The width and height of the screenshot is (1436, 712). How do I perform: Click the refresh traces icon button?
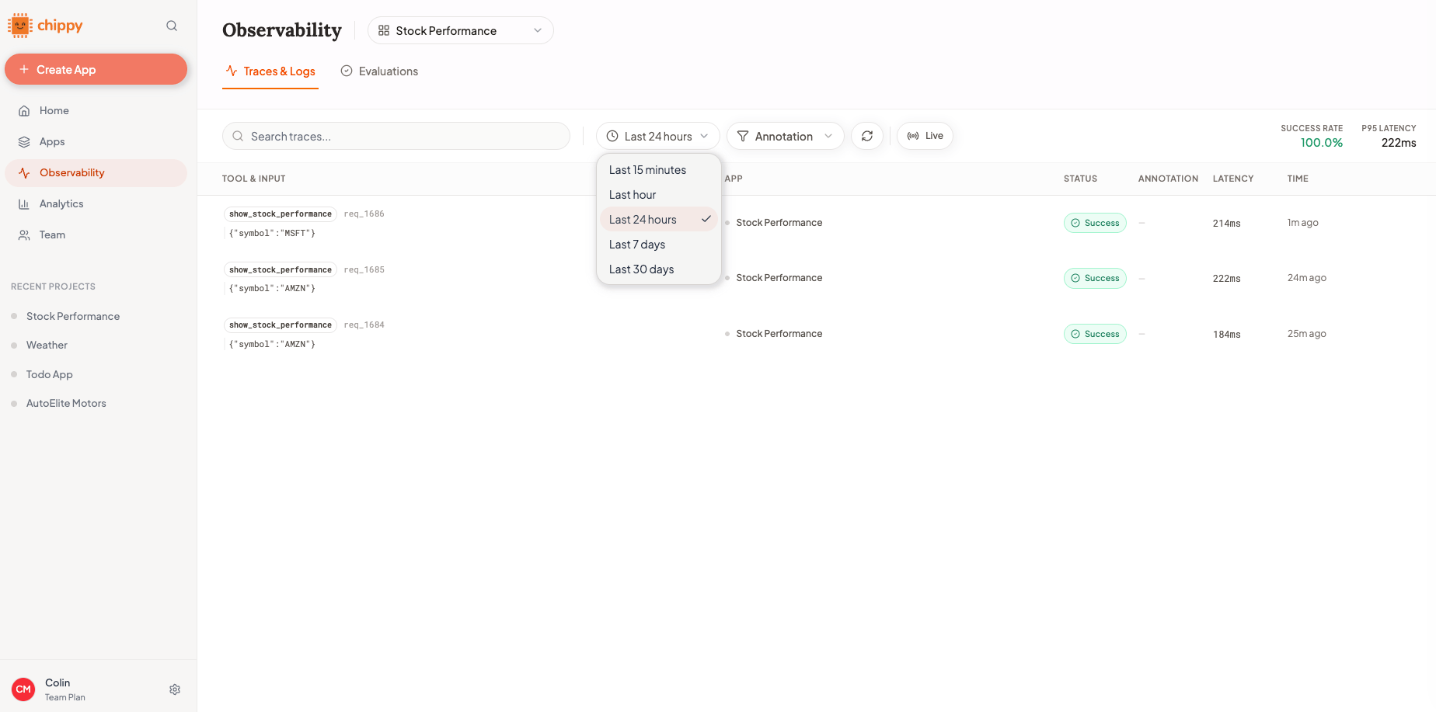point(867,136)
